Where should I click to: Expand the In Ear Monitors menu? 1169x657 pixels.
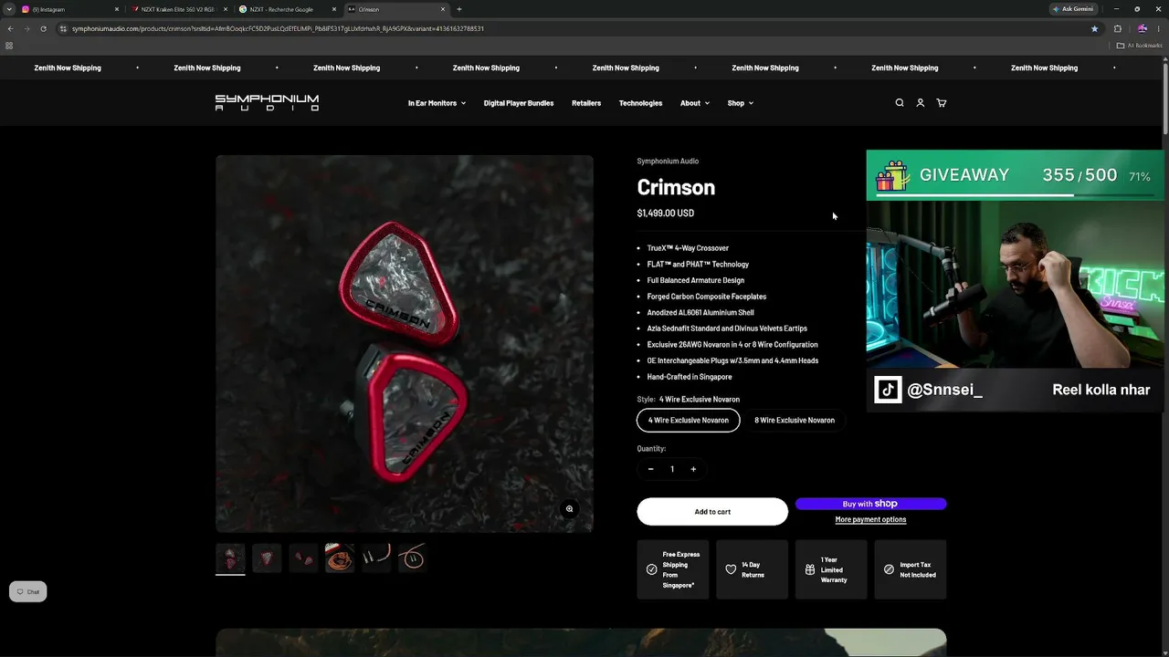pyautogui.click(x=437, y=103)
